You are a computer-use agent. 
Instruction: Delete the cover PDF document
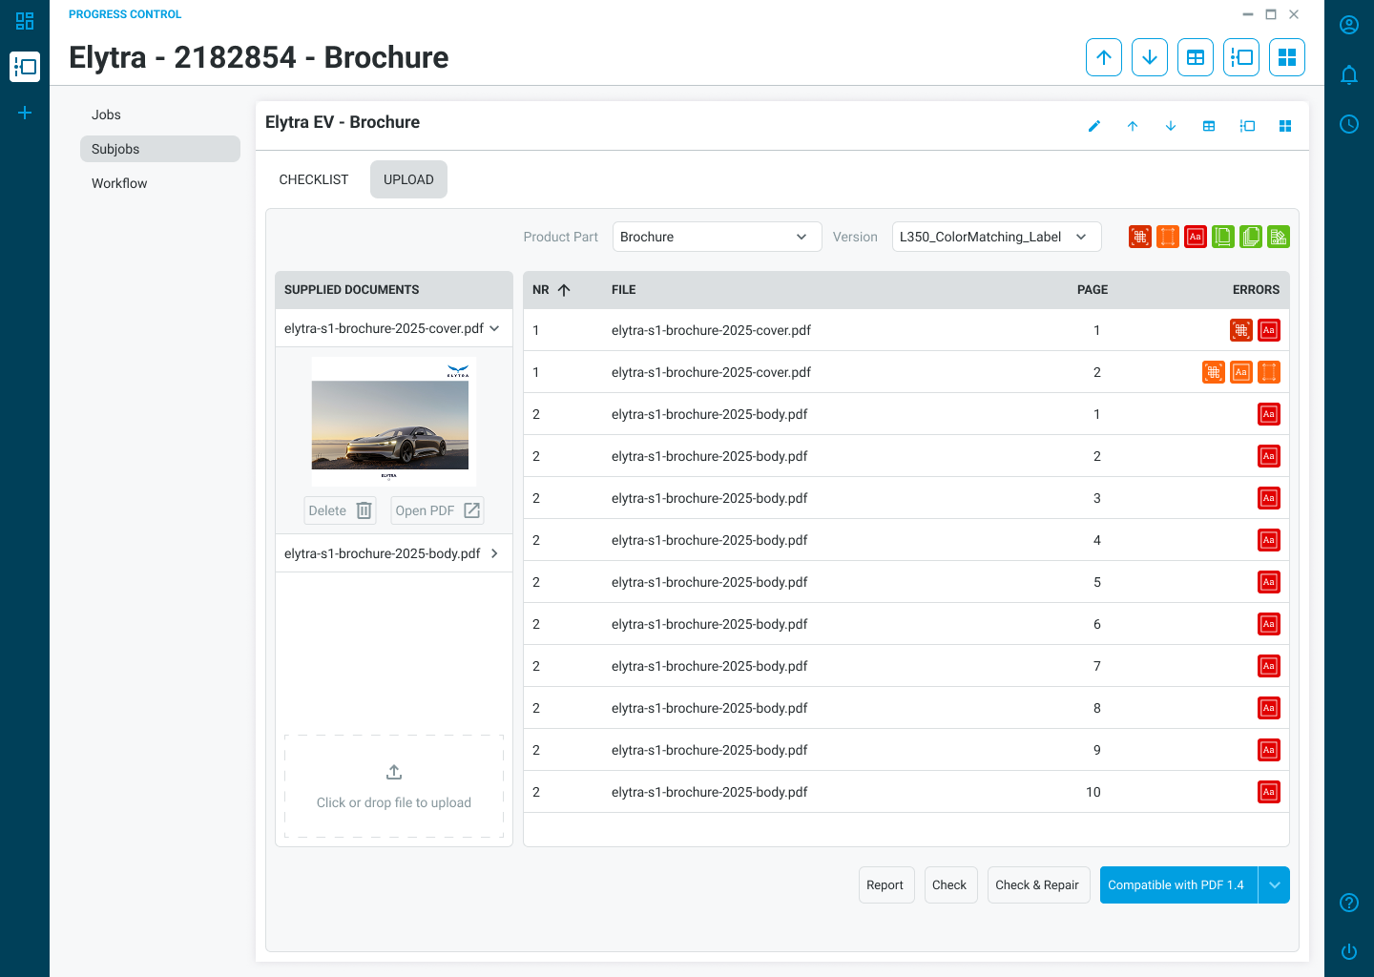(341, 510)
